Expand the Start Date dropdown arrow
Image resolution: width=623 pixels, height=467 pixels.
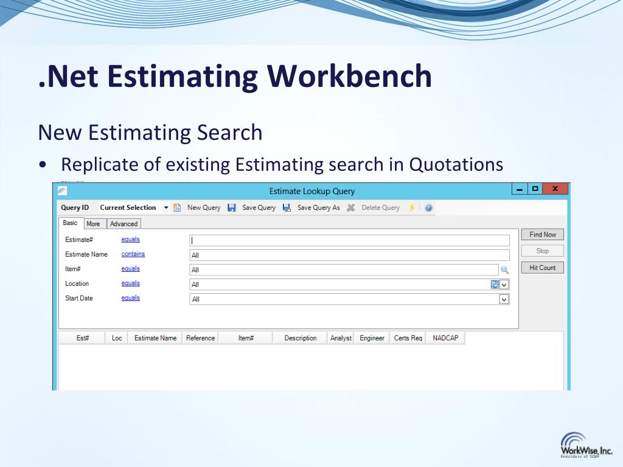click(x=504, y=299)
